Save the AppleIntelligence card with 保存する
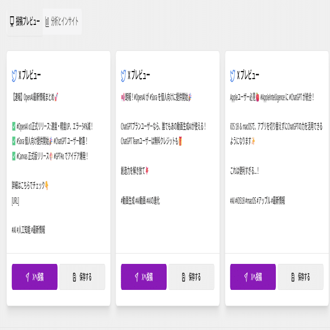 301,277
